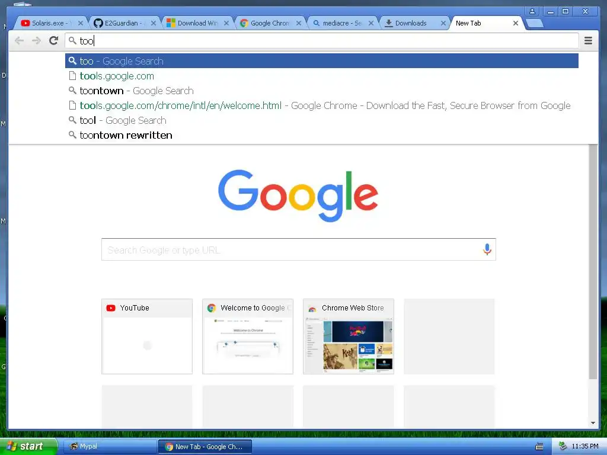Click the 11:35 PM clock

pos(585,446)
